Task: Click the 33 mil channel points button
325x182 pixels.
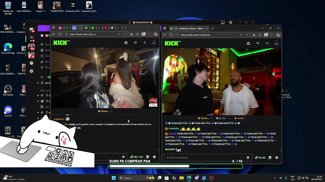Action: coord(260,157)
